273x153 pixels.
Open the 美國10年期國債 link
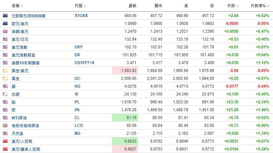26,63
